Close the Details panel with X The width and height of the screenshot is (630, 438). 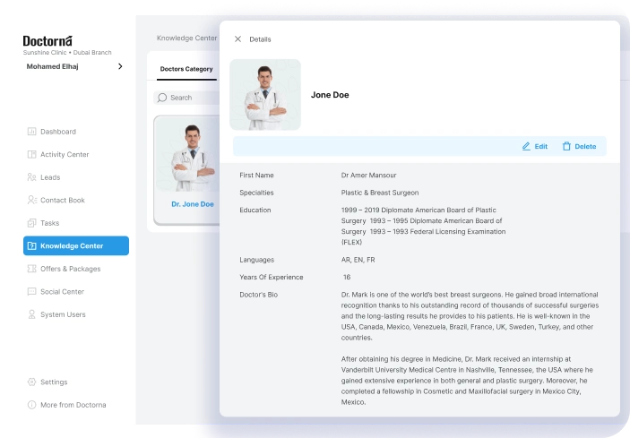pos(237,39)
